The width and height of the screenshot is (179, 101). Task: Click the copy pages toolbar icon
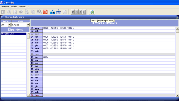[x=33, y=12]
